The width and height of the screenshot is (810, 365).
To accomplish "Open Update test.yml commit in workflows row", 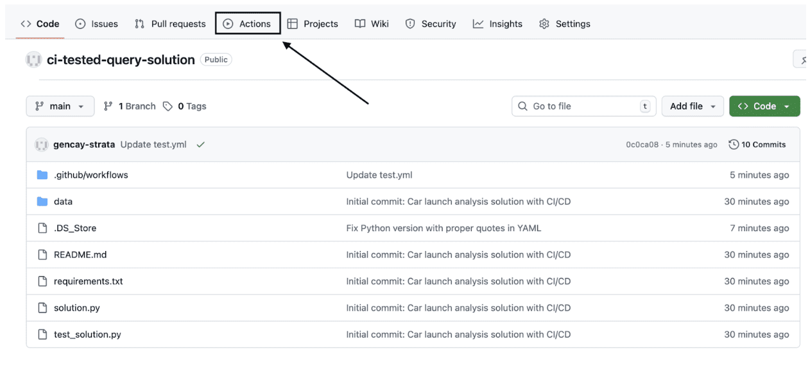I will tap(379, 175).
